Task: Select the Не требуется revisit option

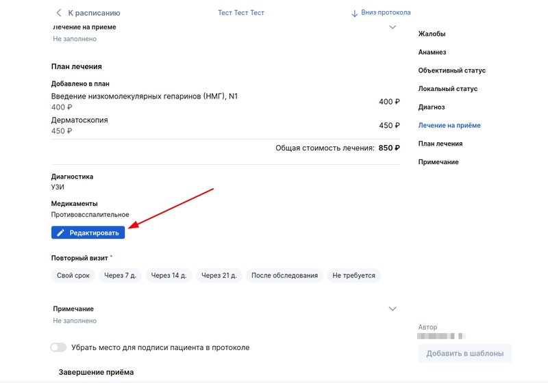Action: (x=353, y=275)
